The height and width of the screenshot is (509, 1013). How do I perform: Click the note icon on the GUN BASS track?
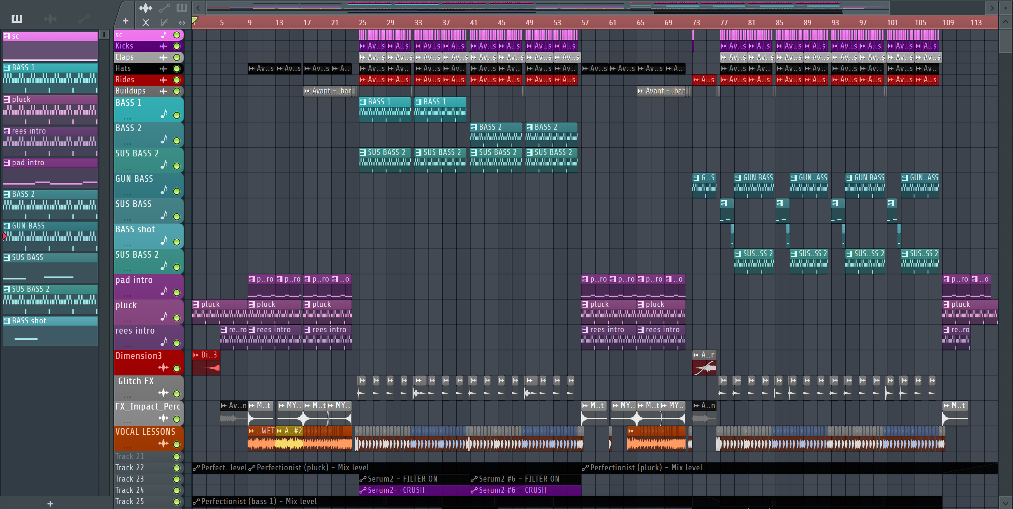click(x=164, y=190)
